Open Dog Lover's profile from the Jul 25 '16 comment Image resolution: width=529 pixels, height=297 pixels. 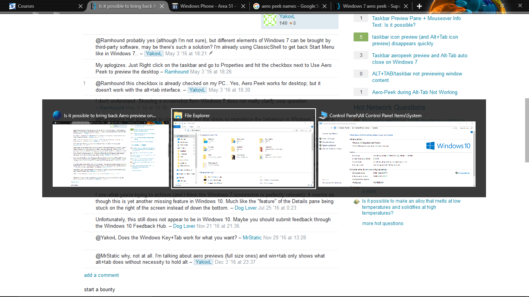point(246,208)
